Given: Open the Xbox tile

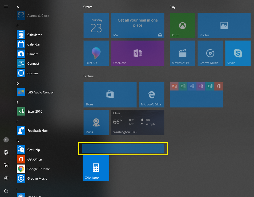Looking at the screenshot, I should point(182,26).
